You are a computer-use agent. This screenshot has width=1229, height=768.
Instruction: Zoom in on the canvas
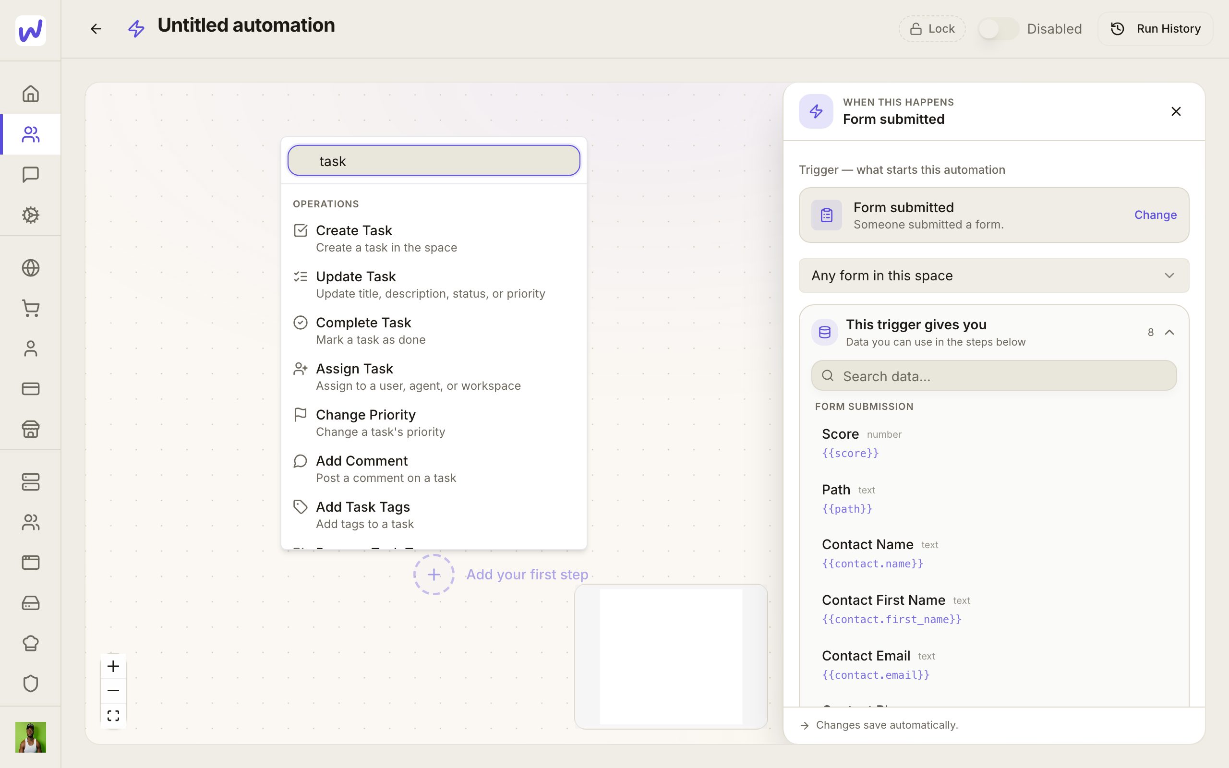click(x=113, y=666)
